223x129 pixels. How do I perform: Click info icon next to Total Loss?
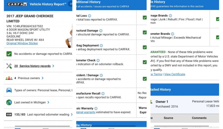click(89, 16)
